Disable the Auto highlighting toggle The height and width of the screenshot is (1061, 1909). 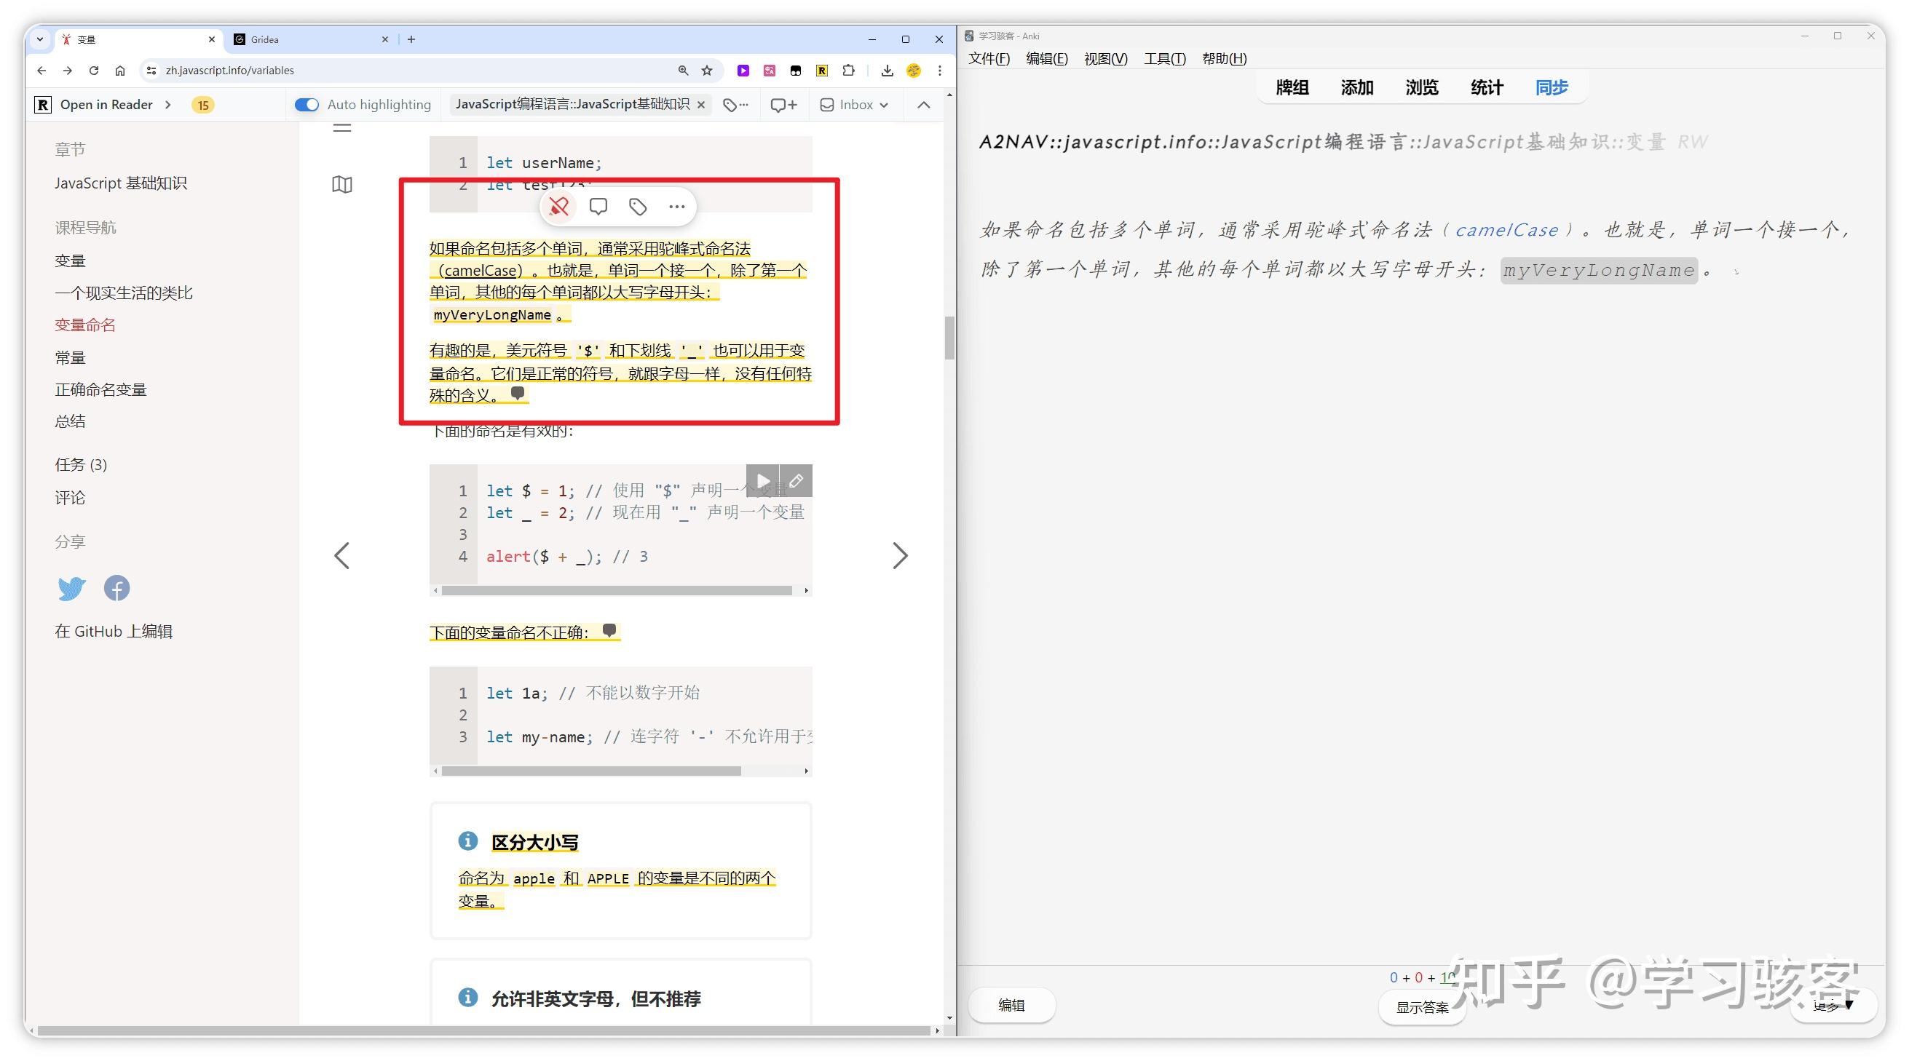[x=306, y=105]
